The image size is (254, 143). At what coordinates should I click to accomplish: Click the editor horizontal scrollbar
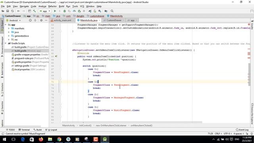coord(132,122)
